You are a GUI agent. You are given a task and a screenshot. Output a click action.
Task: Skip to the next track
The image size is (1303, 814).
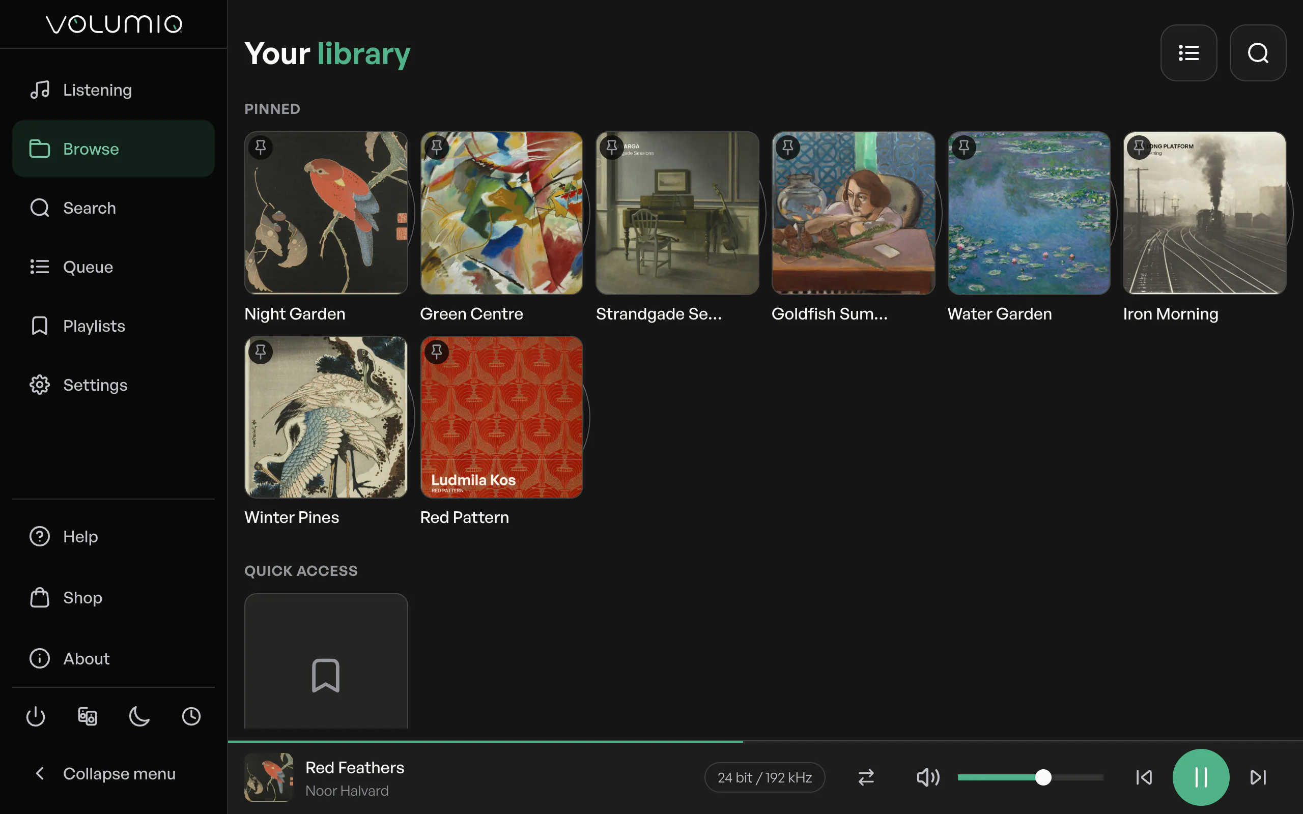click(x=1258, y=777)
